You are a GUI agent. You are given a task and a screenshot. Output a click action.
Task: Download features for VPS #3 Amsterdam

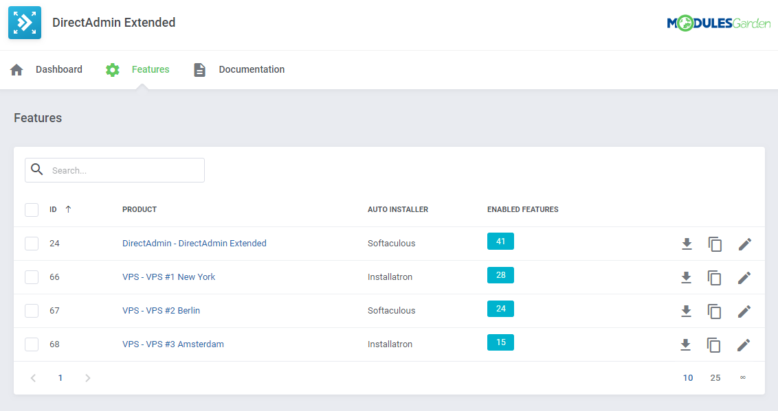coord(686,344)
